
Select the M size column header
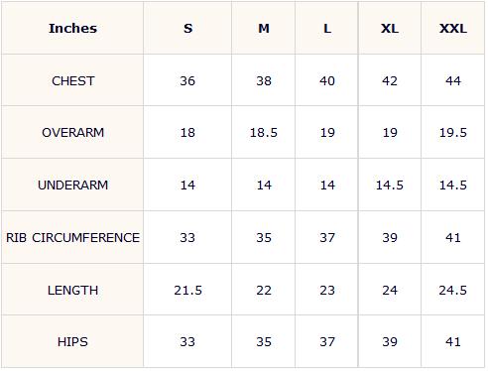click(x=264, y=29)
